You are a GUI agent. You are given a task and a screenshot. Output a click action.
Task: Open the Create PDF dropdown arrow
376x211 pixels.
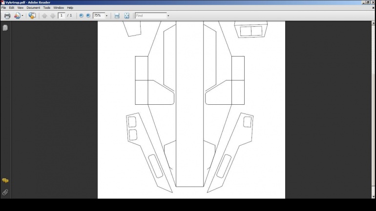pos(22,16)
